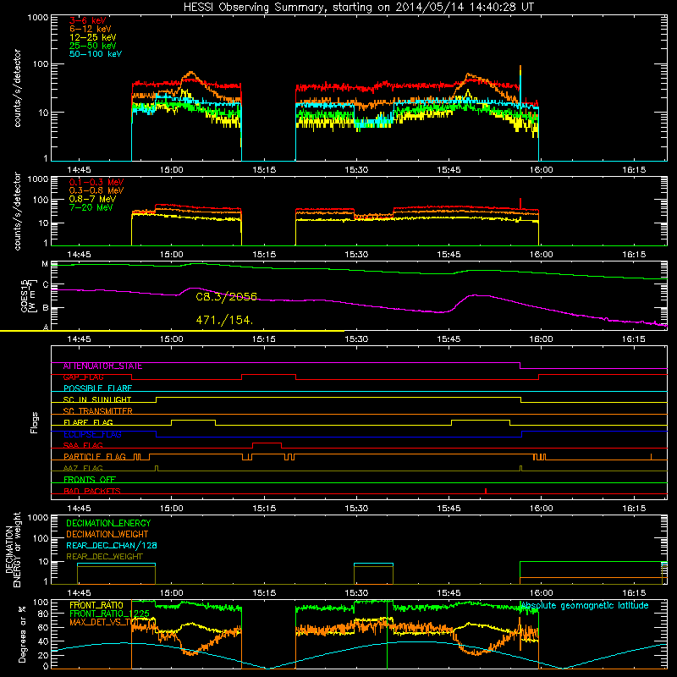Select the 6-12 keV legend label
Image resolution: width=677 pixels, height=677 pixels.
(x=91, y=29)
